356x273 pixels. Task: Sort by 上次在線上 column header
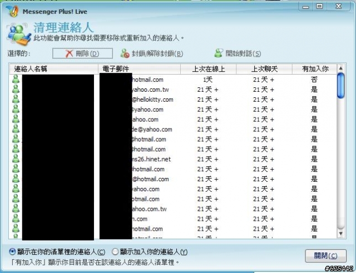click(209, 69)
